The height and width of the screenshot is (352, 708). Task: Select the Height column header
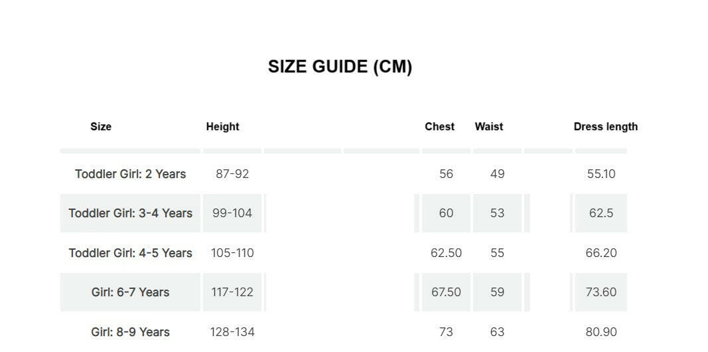pyautogui.click(x=222, y=127)
